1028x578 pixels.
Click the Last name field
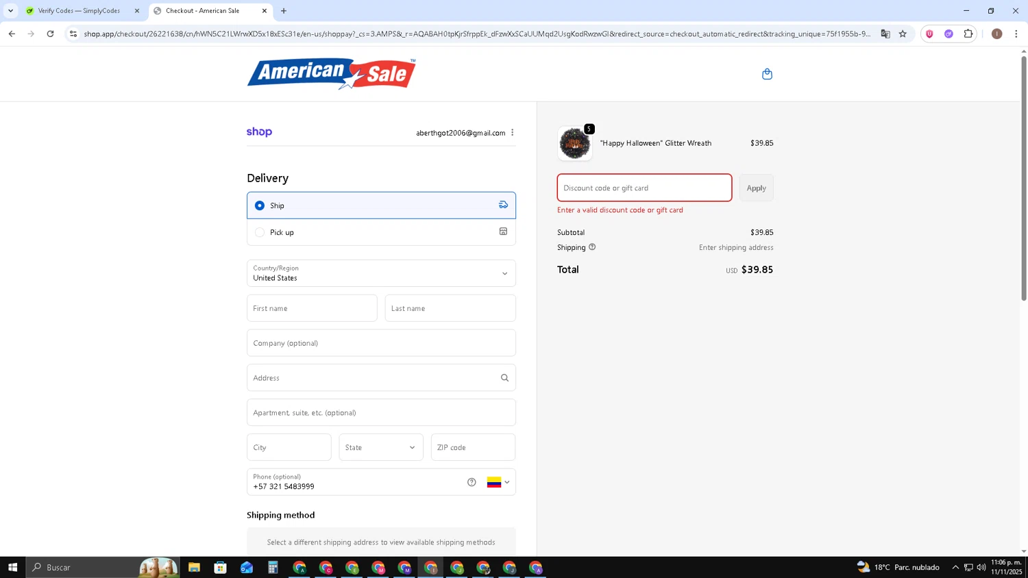click(450, 308)
